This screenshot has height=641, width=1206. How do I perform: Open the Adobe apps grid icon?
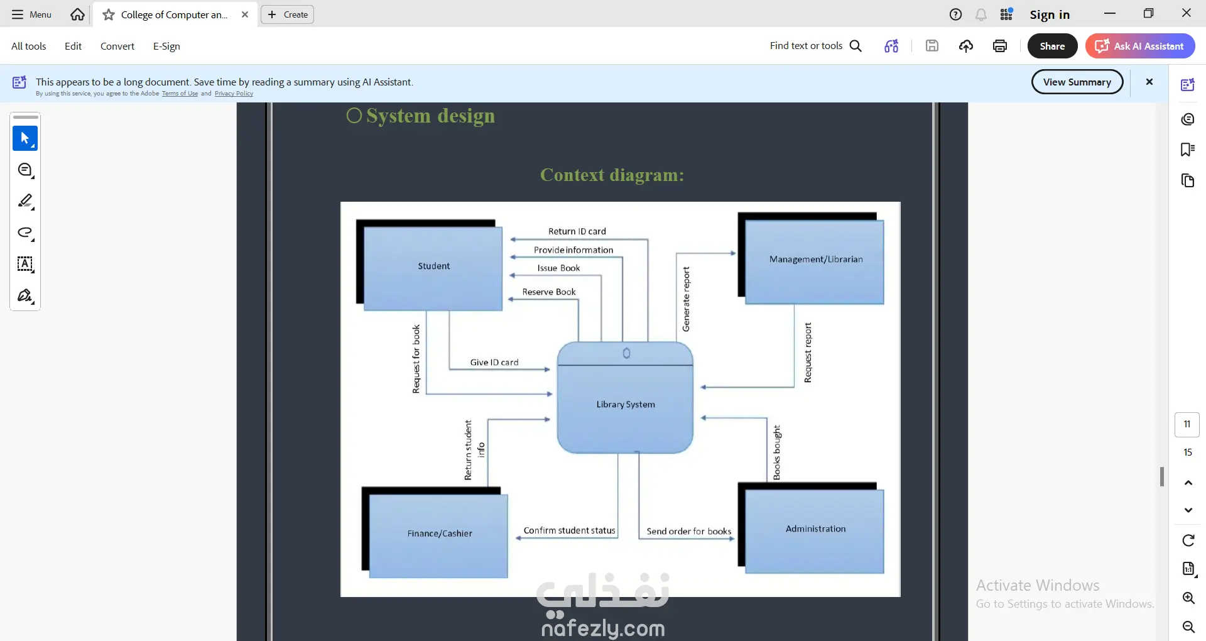tap(1006, 14)
